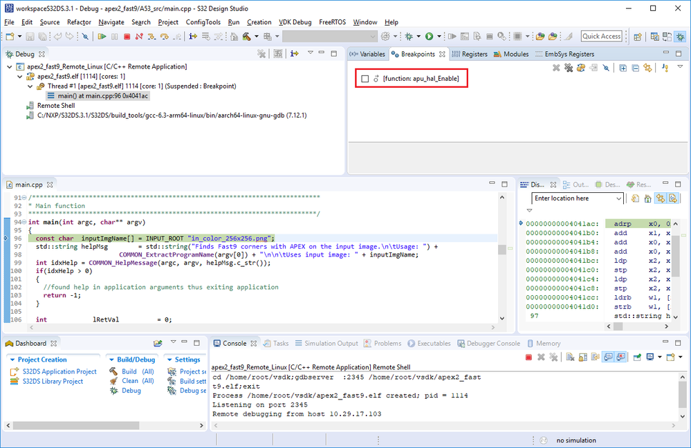Collapse the apex2_fast9.elf [1114] node
Viewport: 691px width, 448px height.
pos(20,77)
